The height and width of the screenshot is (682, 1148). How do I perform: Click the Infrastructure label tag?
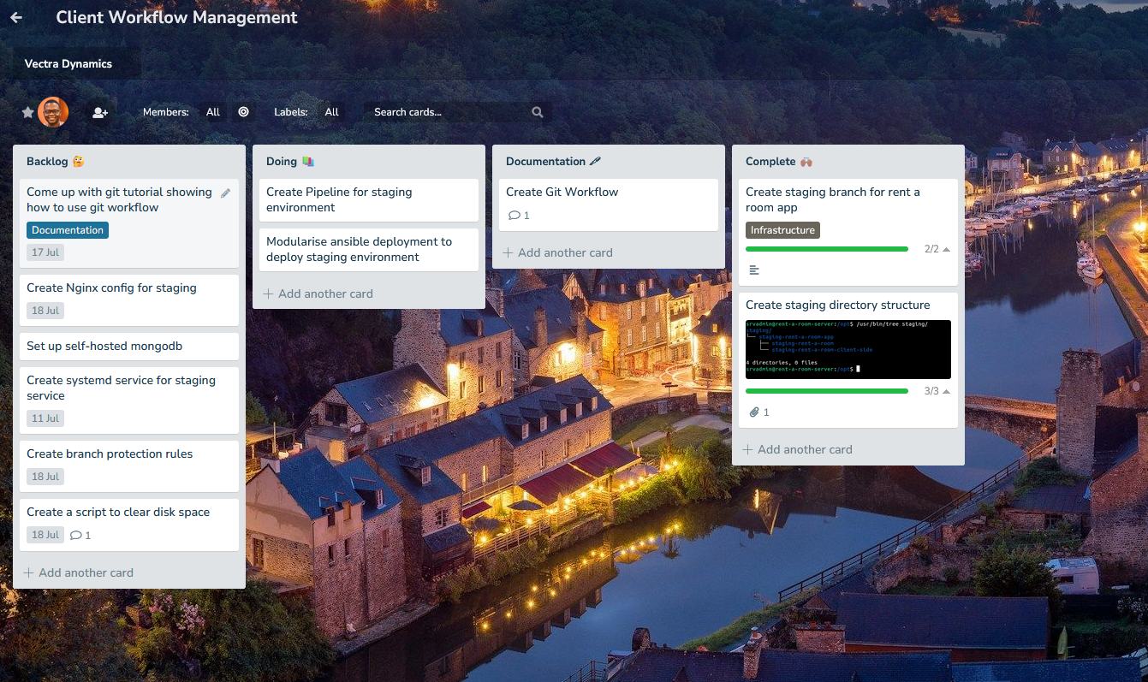click(x=783, y=230)
